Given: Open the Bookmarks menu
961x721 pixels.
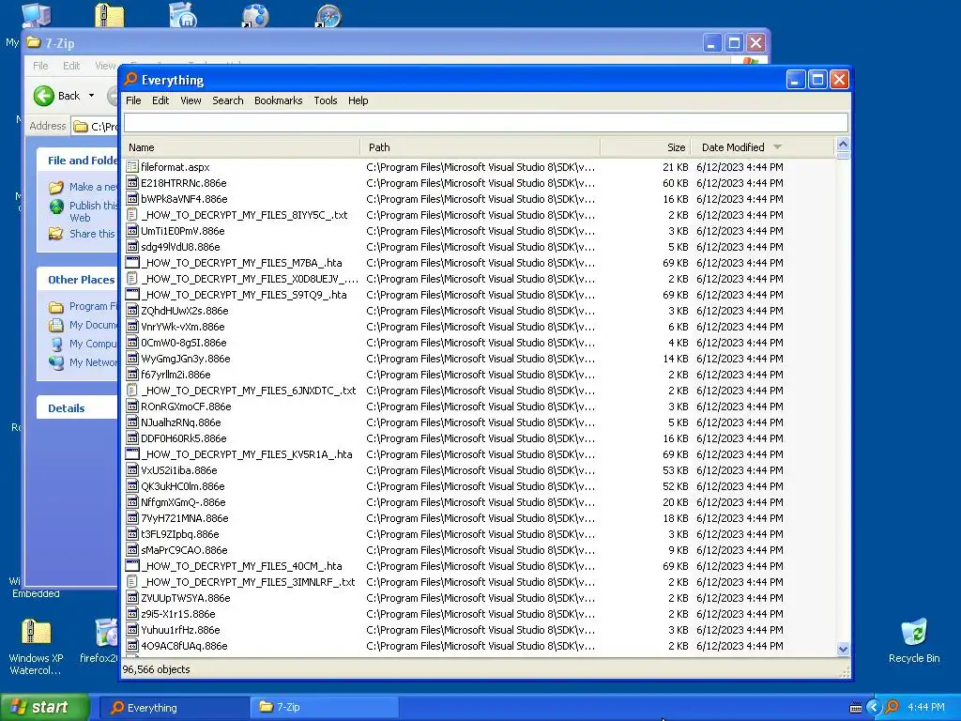Looking at the screenshot, I should (x=278, y=100).
